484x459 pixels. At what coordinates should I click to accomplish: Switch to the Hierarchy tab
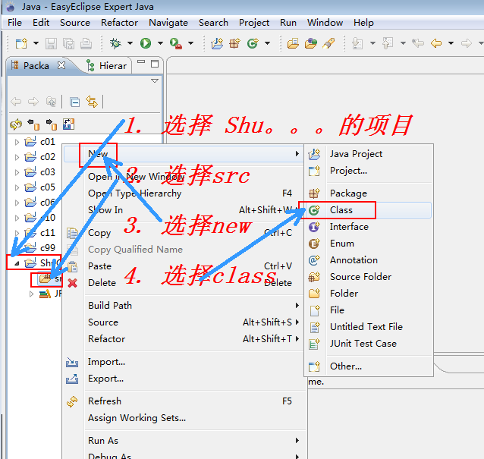[106, 65]
